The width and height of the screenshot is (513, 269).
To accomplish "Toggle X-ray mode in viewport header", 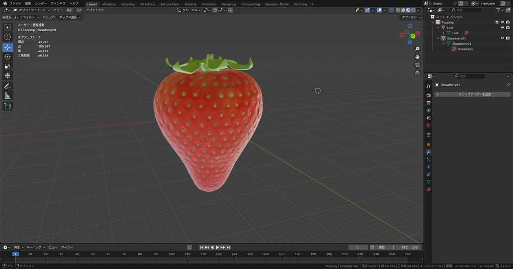I will 392,11.
